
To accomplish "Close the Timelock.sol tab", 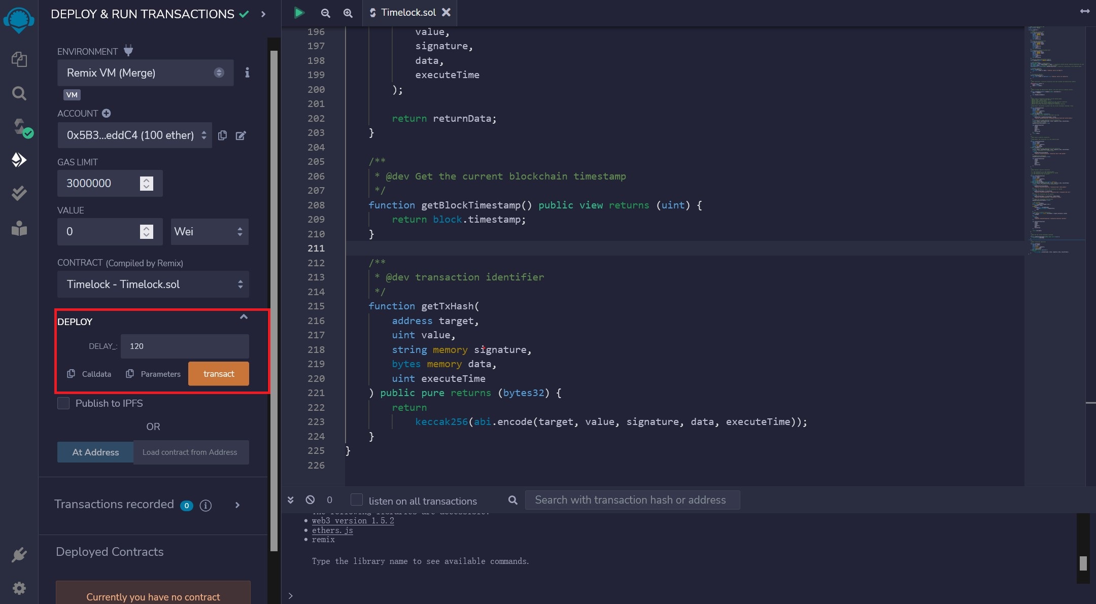I will pyautogui.click(x=446, y=12).
